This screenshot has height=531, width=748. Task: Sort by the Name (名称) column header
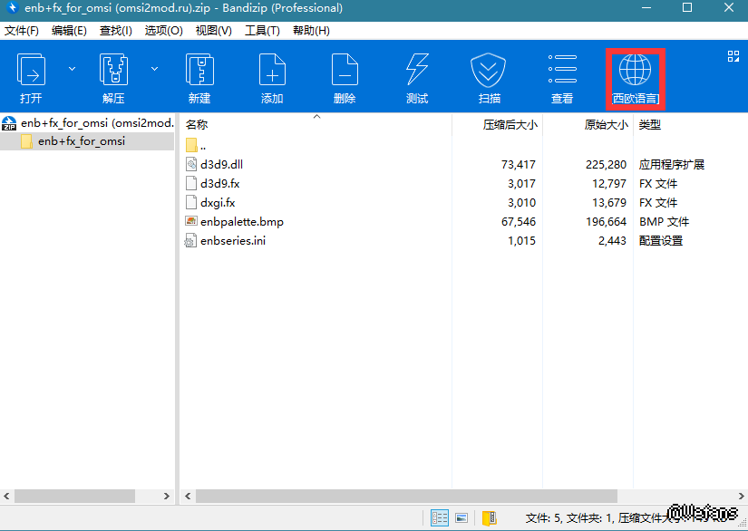click(x=197, y=125)
